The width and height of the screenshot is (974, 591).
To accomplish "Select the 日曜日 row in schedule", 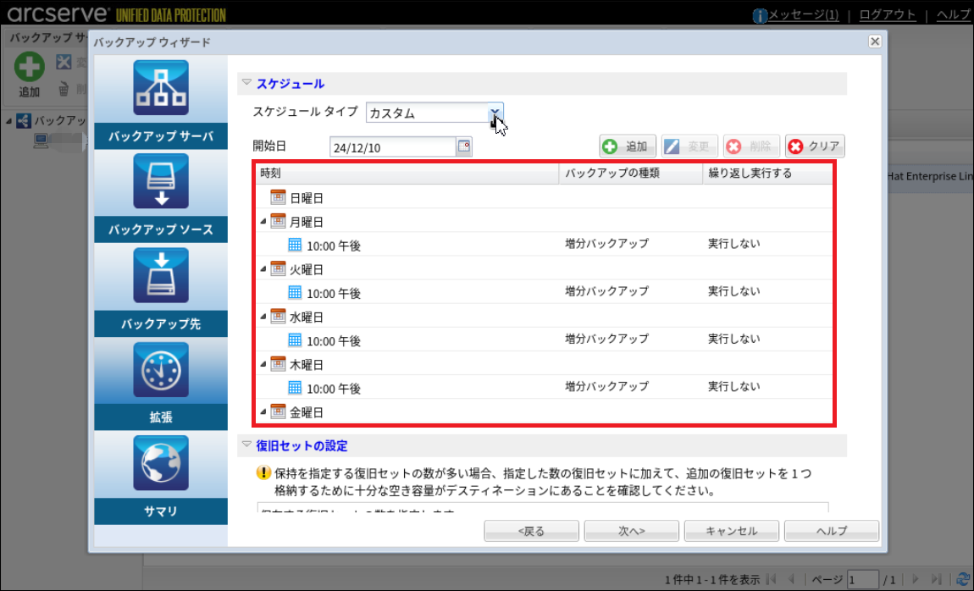I will [x=306, y=198].
